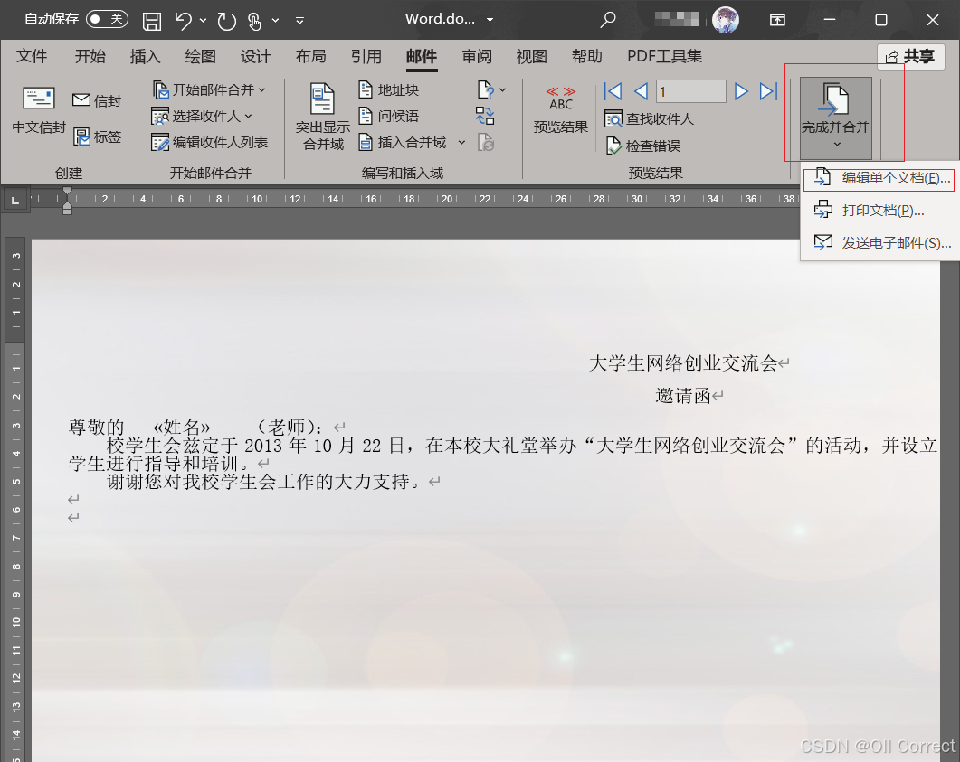Viewport: 960px width, 762px height.
Task: Click the Match Fields icon
Action: [485, 116]
